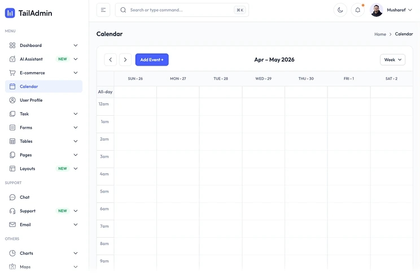
Task: Click the Apr – May 2026 title
Action: click(x=274, y=60)
